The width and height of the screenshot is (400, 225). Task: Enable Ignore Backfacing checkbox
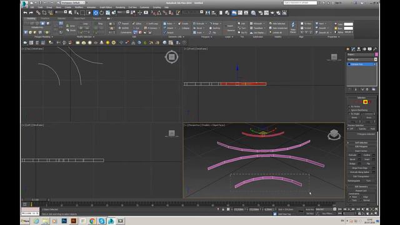point(349,110)
